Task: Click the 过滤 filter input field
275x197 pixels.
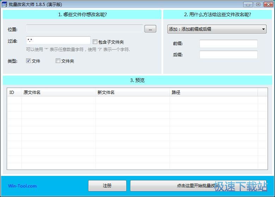Action: (58, 40)
